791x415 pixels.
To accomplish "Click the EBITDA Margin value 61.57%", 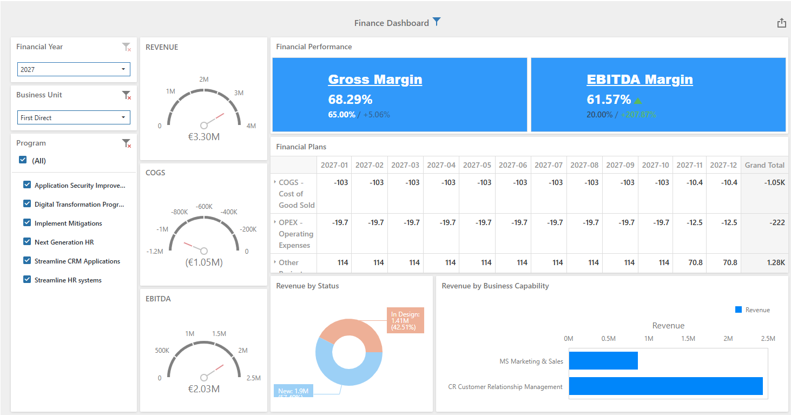I will pyautogui.click(x=609, y=100).
